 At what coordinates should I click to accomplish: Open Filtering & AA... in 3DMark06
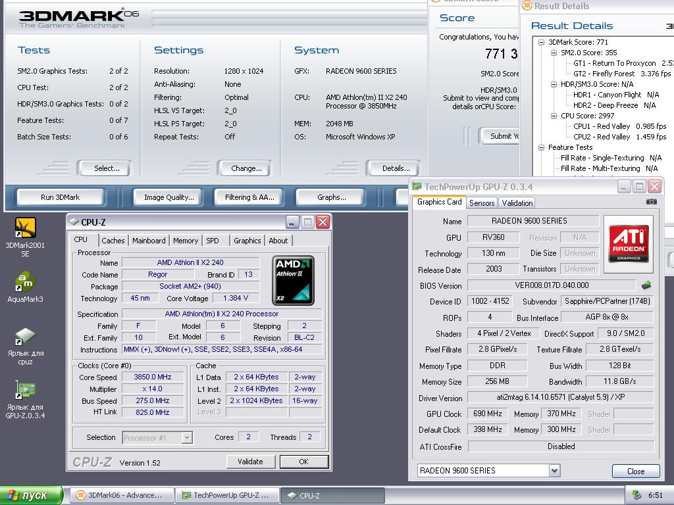click(x=249, y=197)
